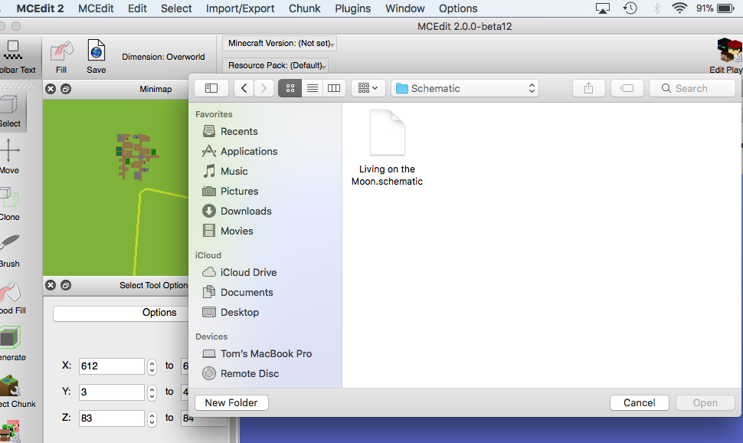
Task: Open Minecraft Version dropdown
Action: (280, 43)
